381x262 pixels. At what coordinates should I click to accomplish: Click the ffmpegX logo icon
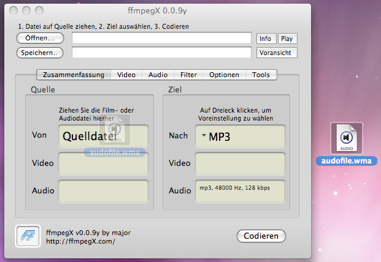(28, 236)
